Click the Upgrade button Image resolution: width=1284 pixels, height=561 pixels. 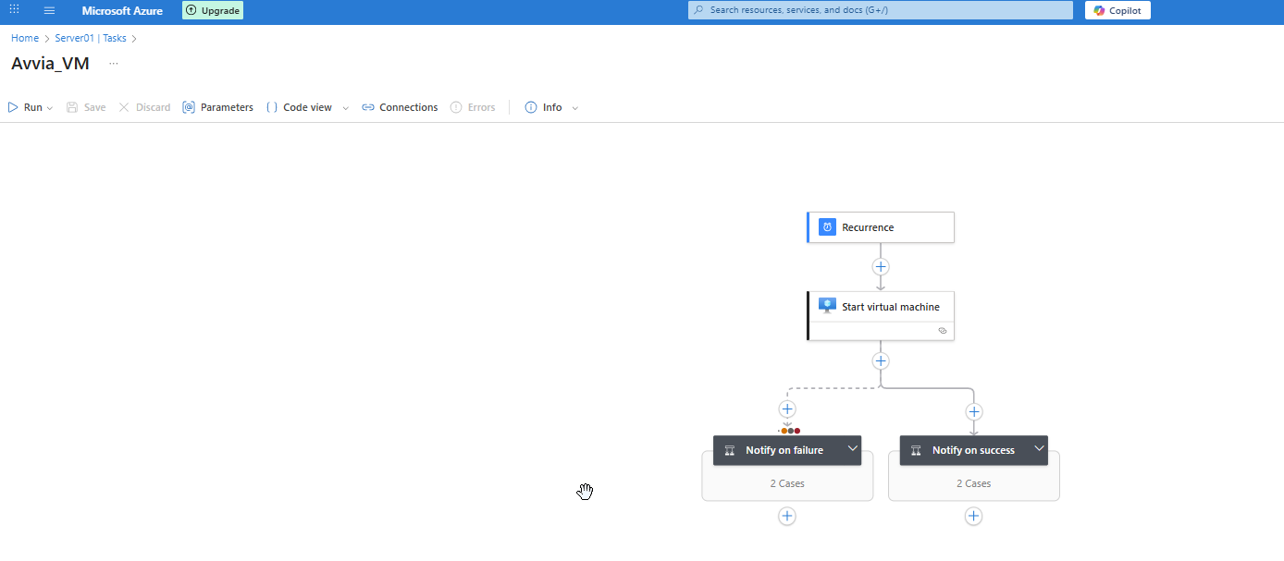pyautogui.click(x=212, y=11)
